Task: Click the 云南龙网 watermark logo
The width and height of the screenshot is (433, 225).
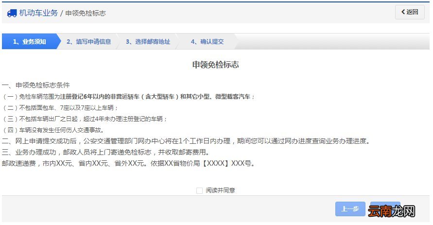Action: 391,211
